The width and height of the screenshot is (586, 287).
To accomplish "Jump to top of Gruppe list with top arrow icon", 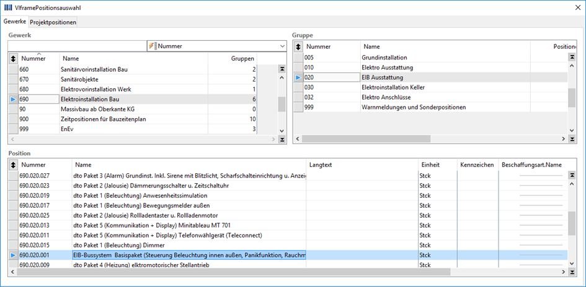I will pos(572,58).
